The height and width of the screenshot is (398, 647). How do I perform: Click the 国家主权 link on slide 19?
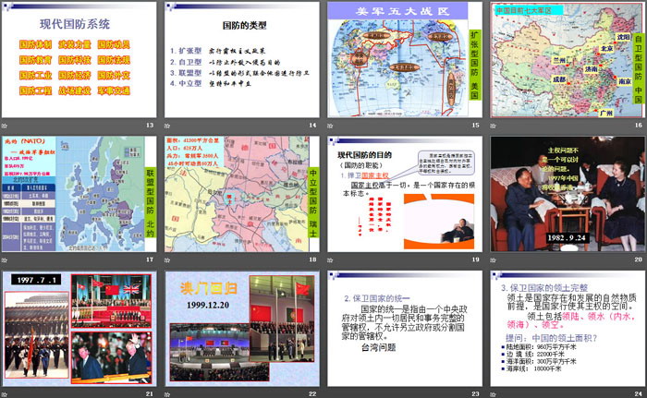376,174
